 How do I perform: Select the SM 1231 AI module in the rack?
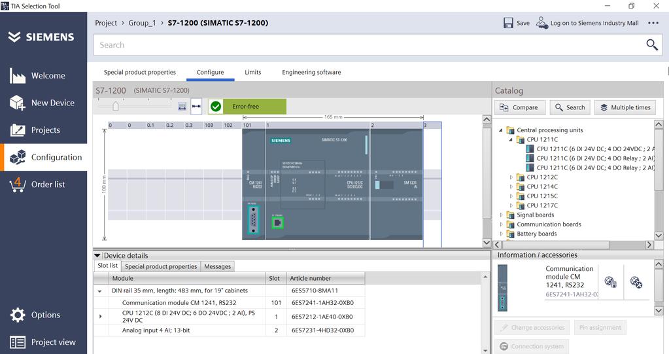tap(396, 184)
